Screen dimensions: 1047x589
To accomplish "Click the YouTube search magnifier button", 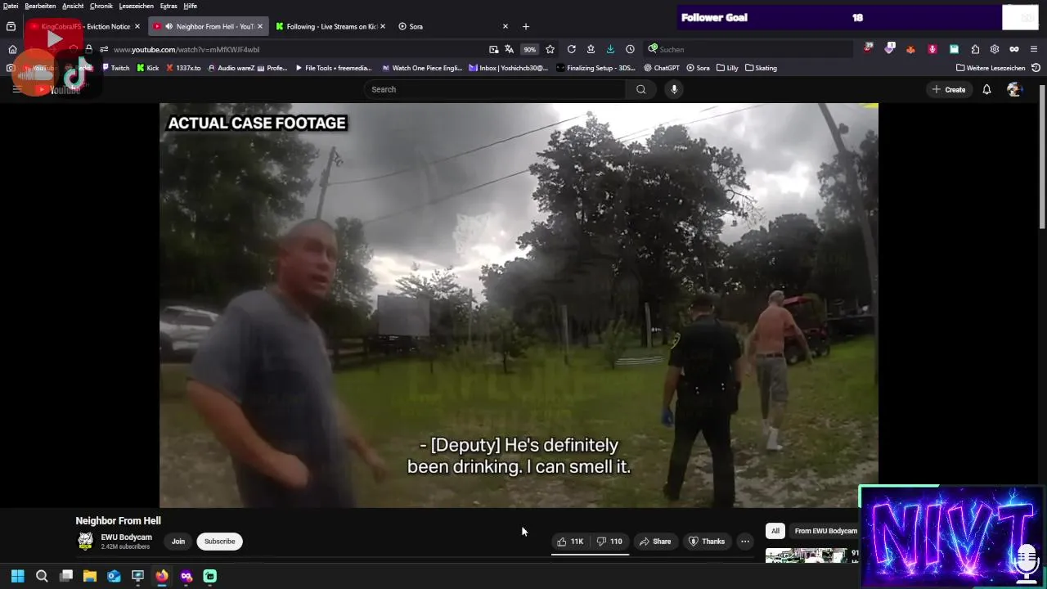I will point(641,89).
